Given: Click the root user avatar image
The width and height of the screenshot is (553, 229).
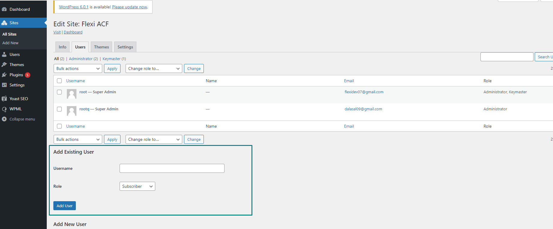Looking at the screenshot, I should pyautogui.click(x=72, y=94).
